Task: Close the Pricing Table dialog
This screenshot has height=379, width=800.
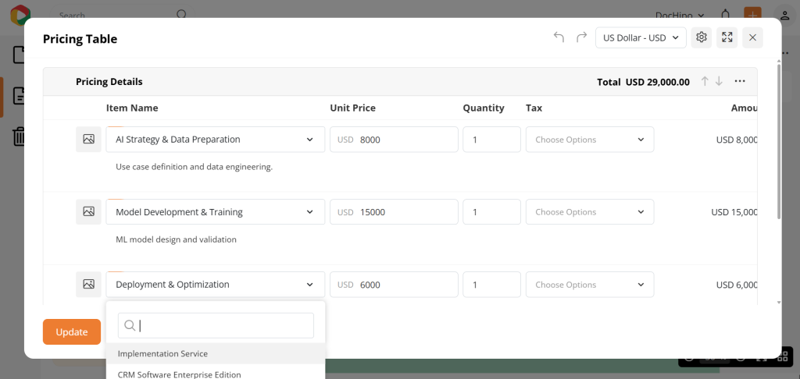Action: pos(752,37)
